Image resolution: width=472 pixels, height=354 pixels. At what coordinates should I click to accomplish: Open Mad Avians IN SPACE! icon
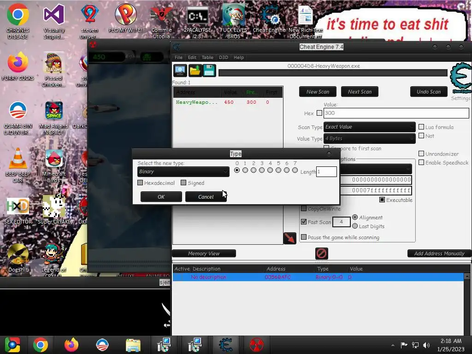[x=53, y=118]
